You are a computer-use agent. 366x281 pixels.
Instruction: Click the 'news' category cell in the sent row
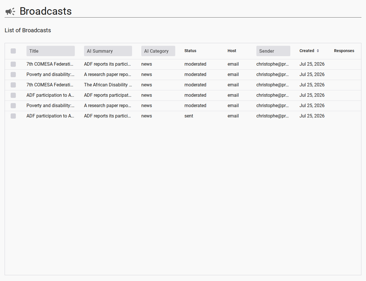(146, 116)
